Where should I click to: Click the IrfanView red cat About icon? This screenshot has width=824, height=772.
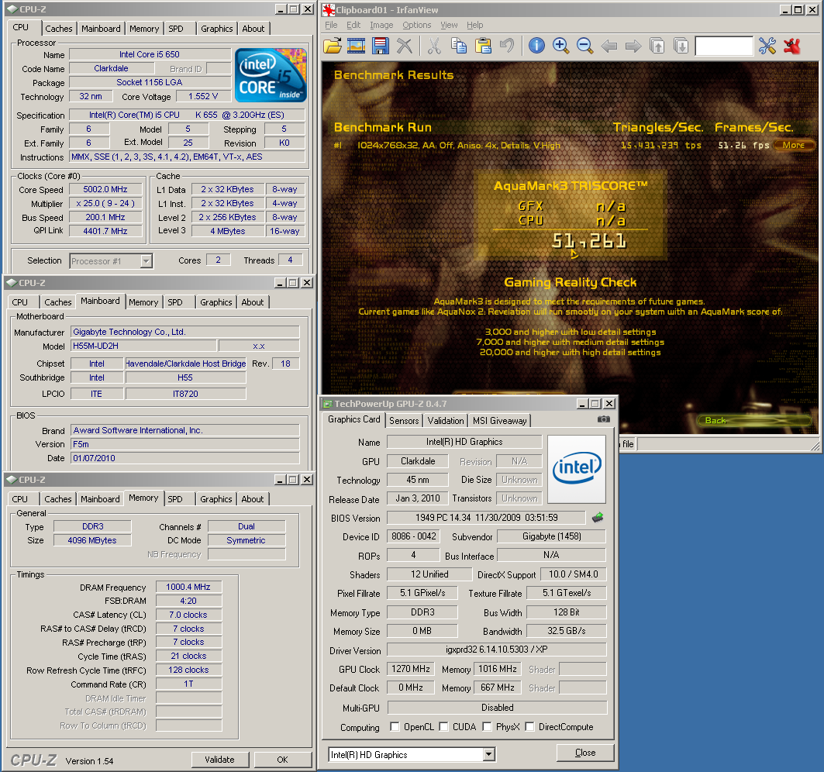click(x=792, y=46)
